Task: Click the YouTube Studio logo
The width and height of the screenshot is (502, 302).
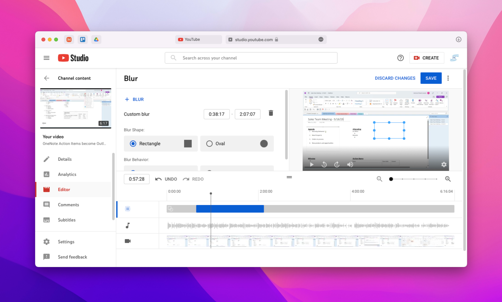Action: pos(73,58)
